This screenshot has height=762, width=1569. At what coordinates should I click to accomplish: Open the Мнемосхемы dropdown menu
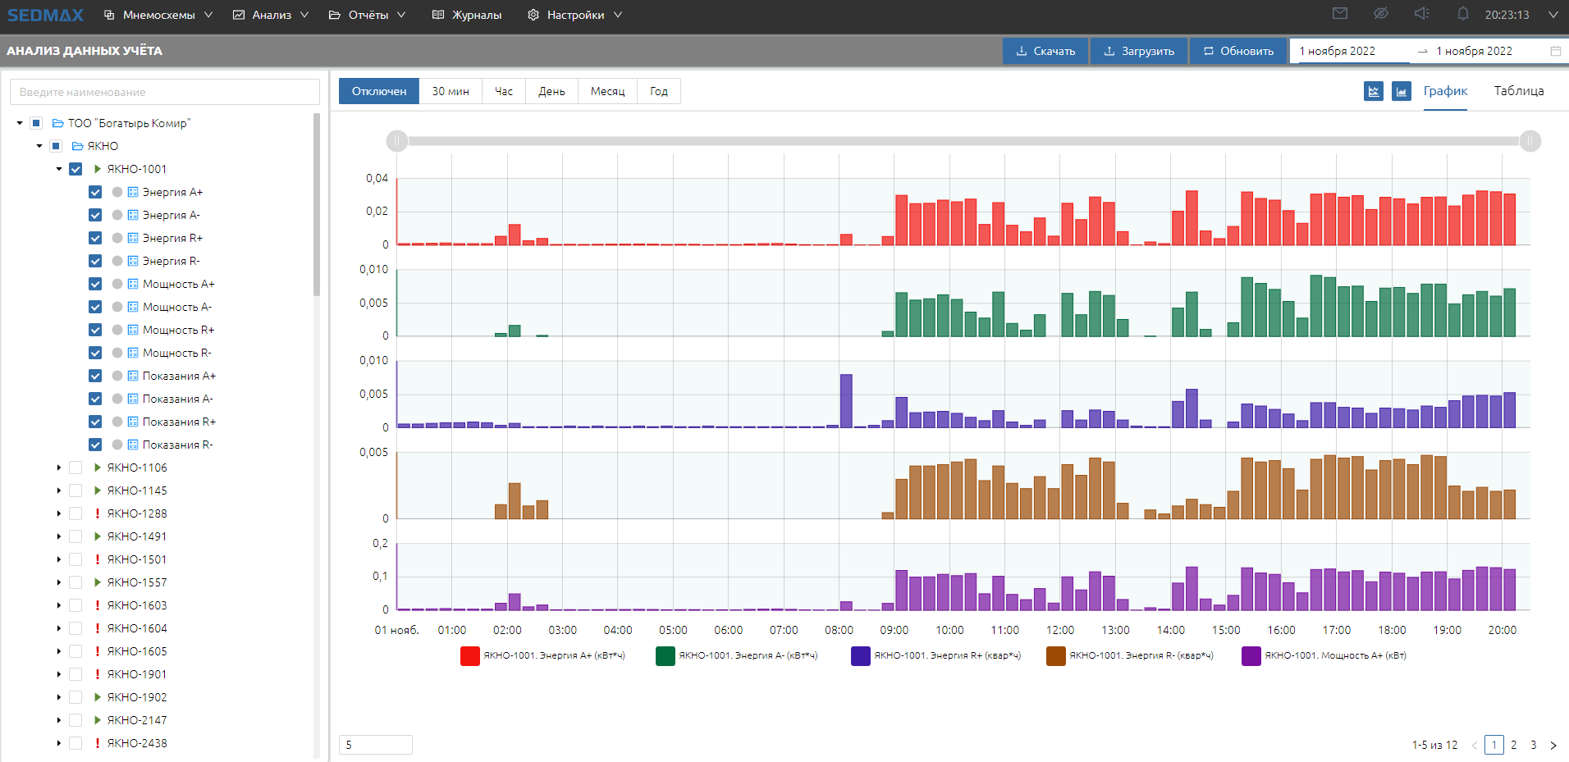tap(158, 15)
